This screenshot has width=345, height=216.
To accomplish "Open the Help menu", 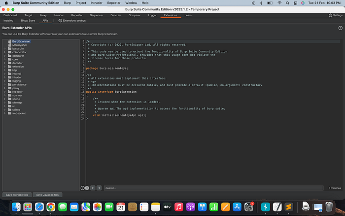I will (x=145, y=3).
